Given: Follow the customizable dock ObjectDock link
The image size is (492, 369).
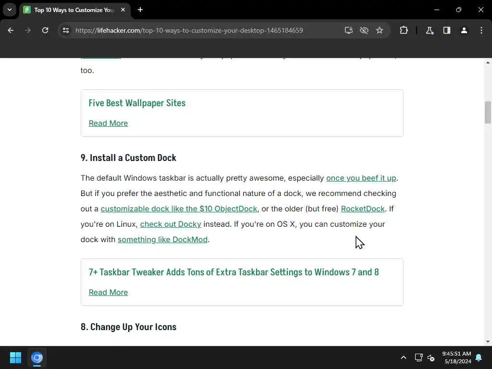Looking at the screenshot, I should [179, 209].
